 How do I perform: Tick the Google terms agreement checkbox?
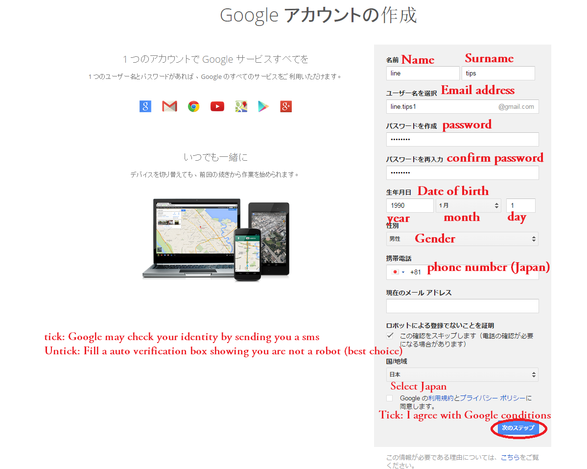(x=389, y=398)
